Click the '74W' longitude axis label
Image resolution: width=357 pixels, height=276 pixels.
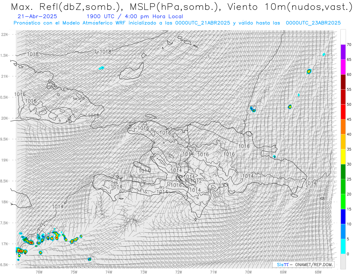pos(109,272)
